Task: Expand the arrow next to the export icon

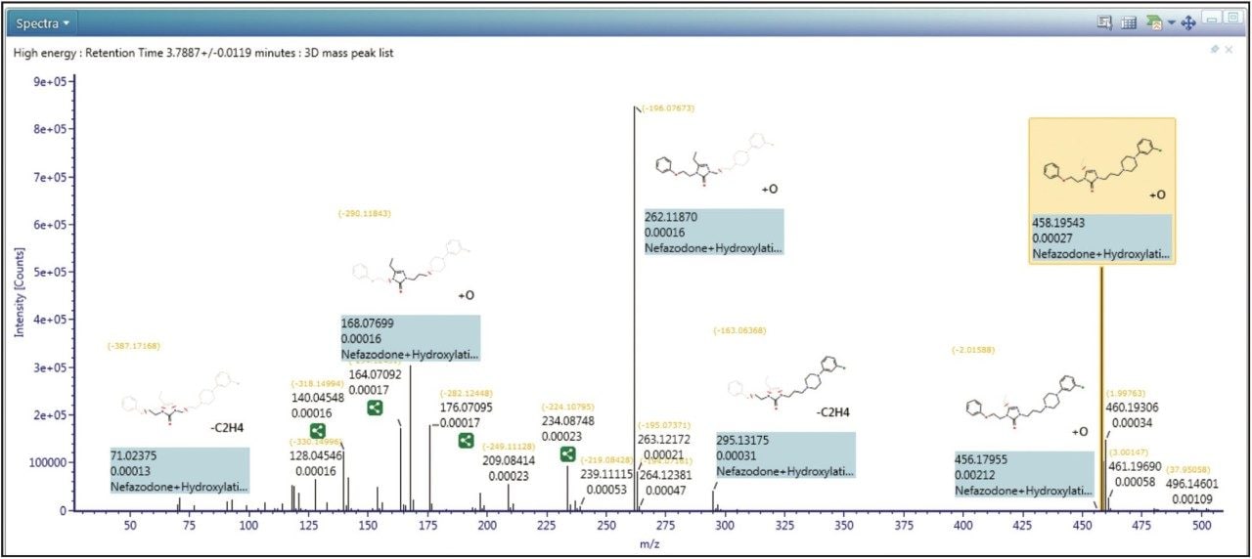Action: [x=1171, y=22]
